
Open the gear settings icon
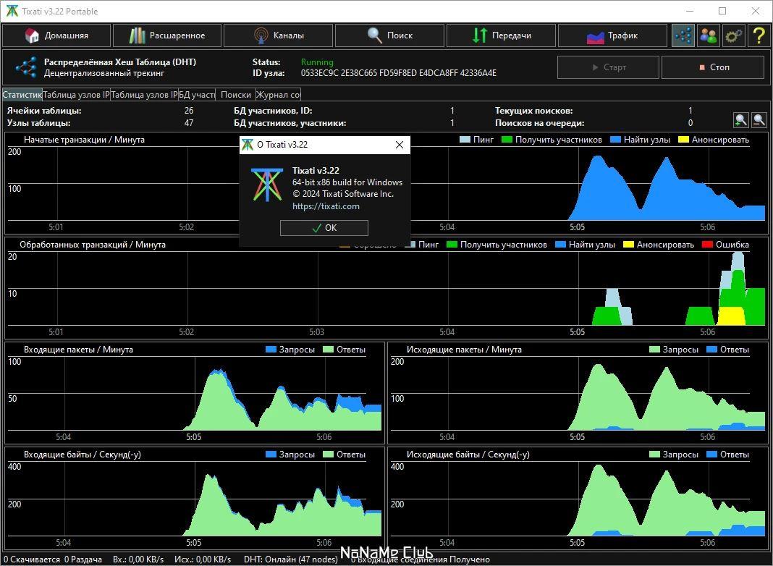click(734, 35)
